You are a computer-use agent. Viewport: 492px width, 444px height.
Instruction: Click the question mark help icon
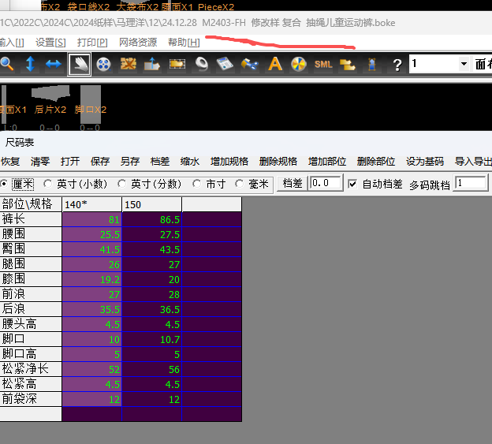tap(397, 64)
